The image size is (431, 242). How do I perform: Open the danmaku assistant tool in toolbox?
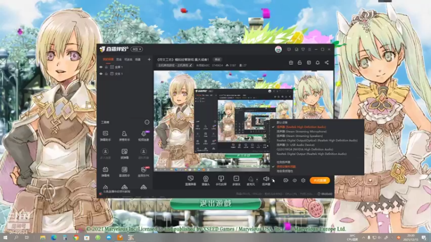(105, 136)
